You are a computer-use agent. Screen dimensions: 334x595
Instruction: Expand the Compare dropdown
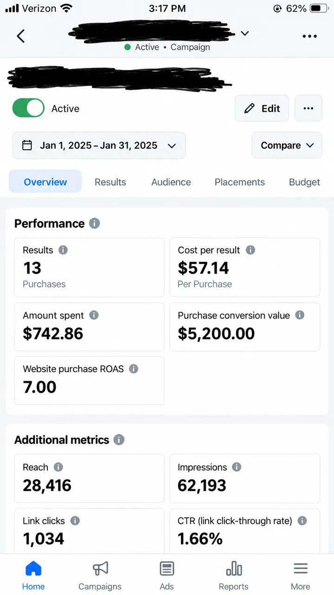287,146
